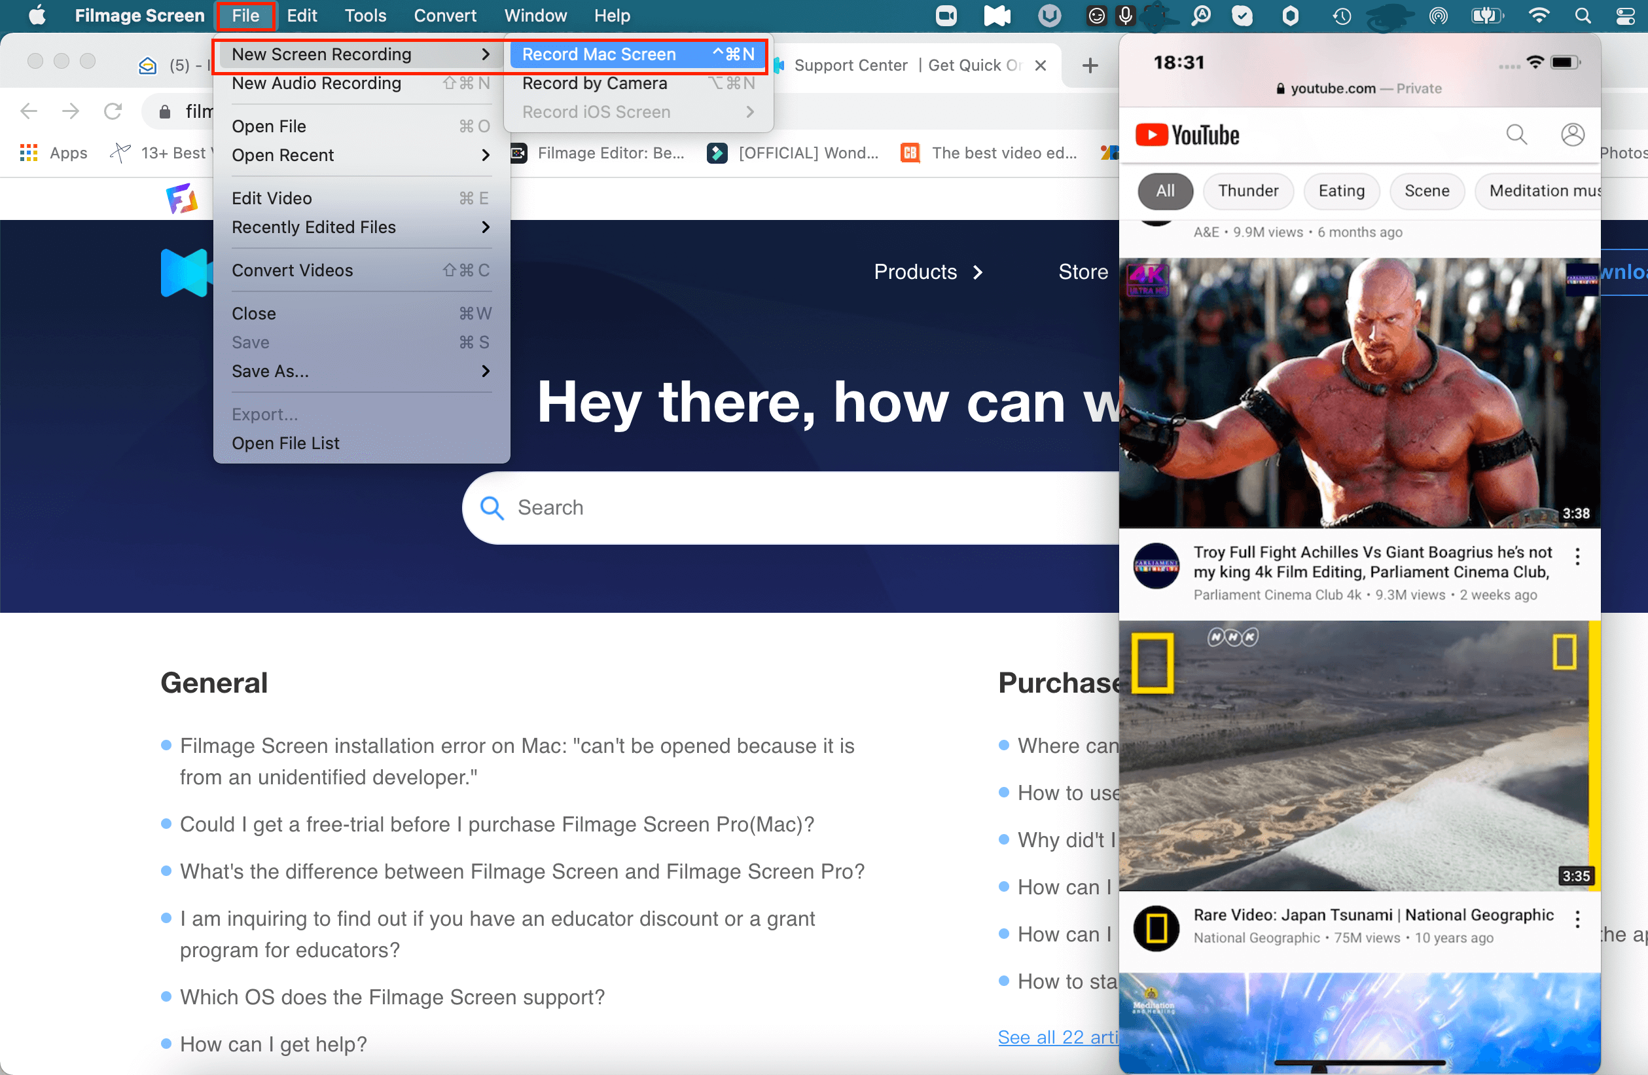The image size is (1648, 1075).
Task: Click browser forward arrow
Action: [71, 111]
